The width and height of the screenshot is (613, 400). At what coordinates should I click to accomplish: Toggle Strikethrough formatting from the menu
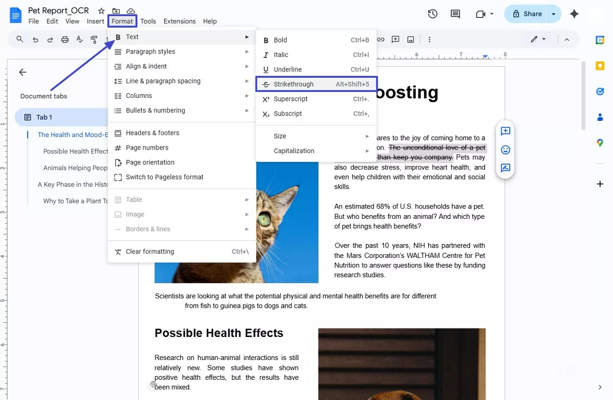point(294,84)
